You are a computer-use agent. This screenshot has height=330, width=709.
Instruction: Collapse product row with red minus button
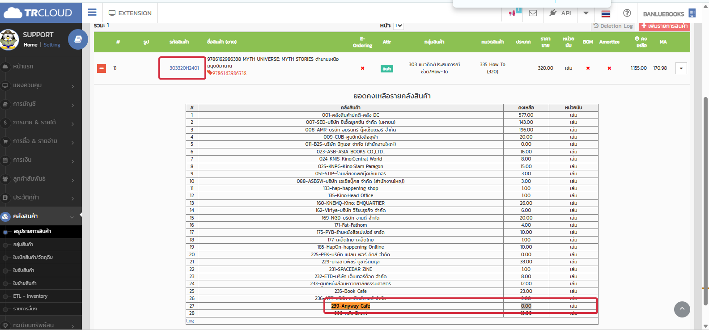tap(102, 68)
